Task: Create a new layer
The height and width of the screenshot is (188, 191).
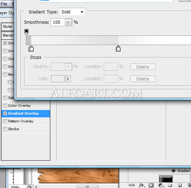Action: click(179, 185)
